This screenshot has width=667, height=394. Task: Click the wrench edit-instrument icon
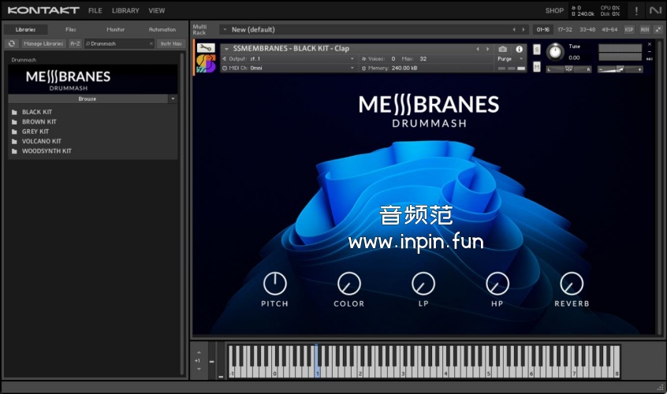[206, 49]
